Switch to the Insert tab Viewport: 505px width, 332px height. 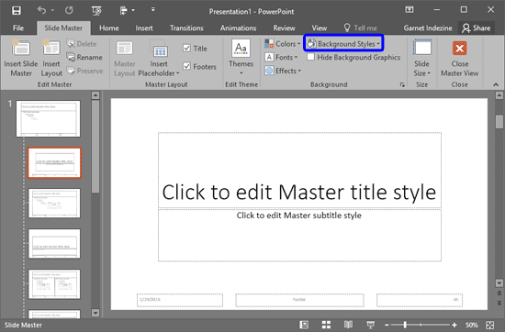(x=144, y=28)
